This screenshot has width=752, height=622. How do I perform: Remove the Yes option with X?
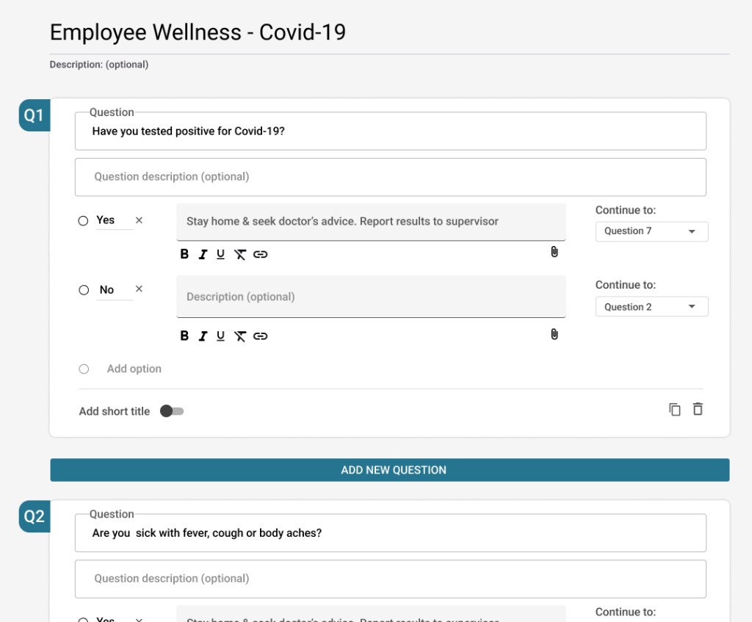pyautogui.click(x=140, y=220)
